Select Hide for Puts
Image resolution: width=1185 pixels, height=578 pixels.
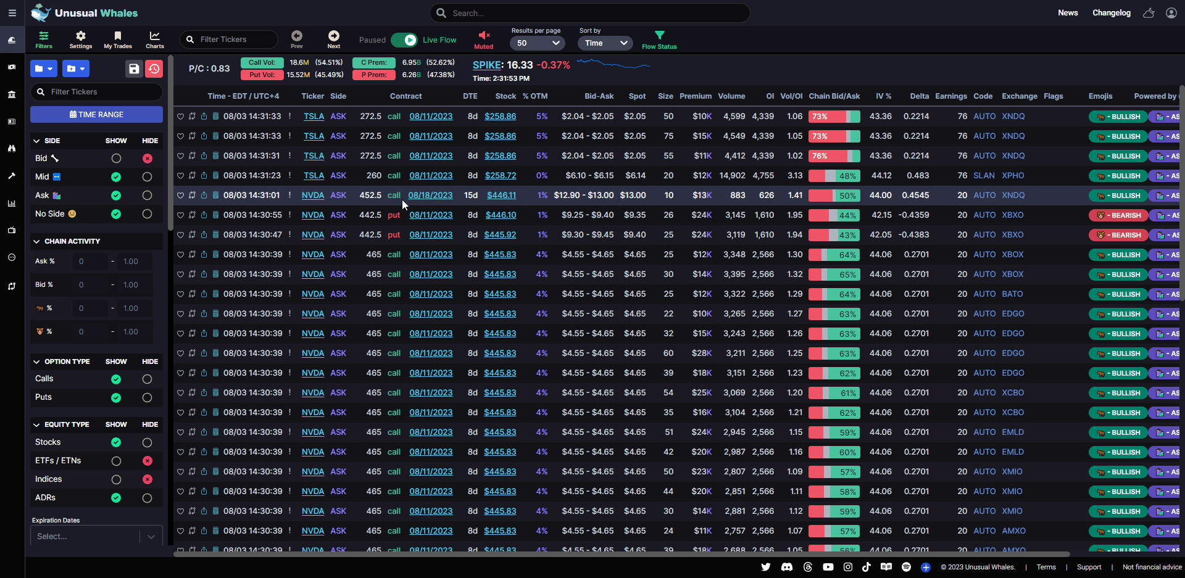click(147, 398)
